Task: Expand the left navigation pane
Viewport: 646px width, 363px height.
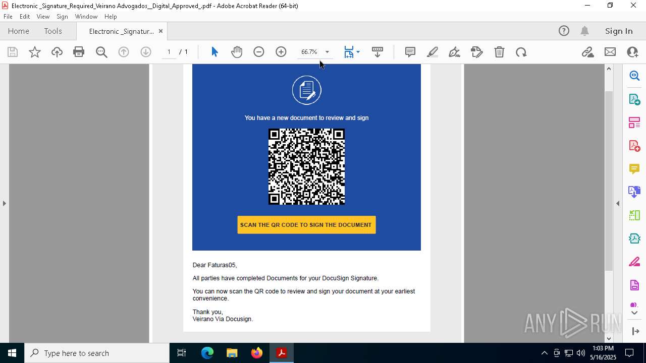Action: coord(4,203)
